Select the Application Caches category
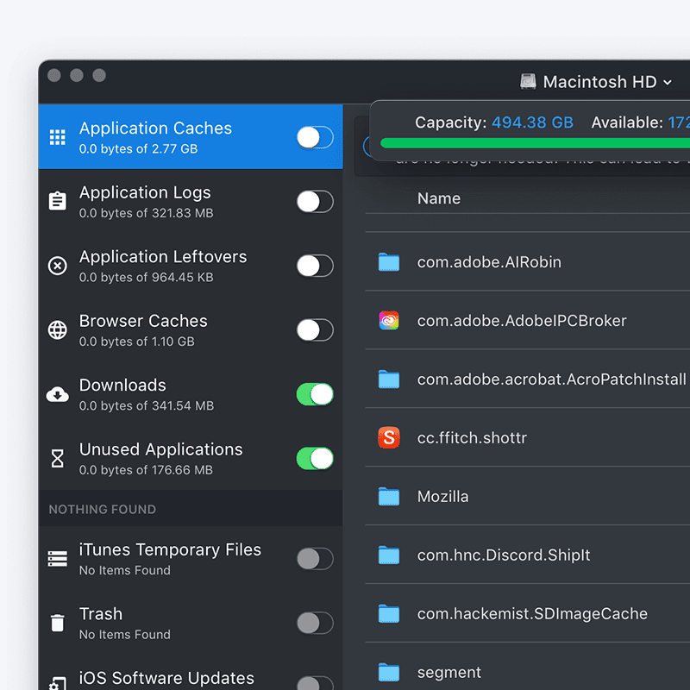Image resolution: width=690 pixels, height=690 pixels. (191, 137)
